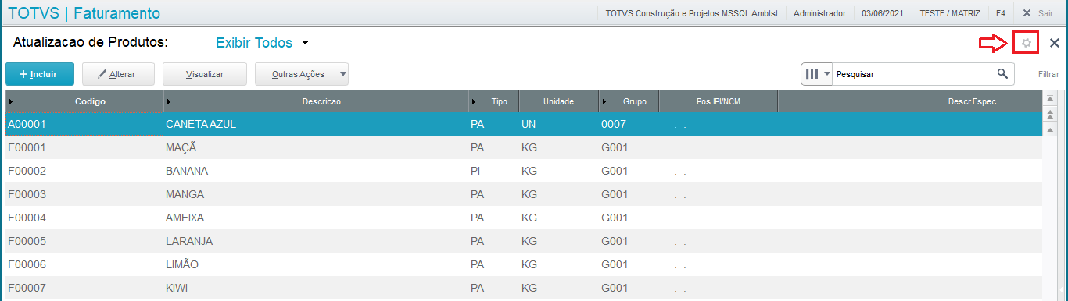Click the Incluir button
This screenshot has width=1068, height=301.
[40, 74]
